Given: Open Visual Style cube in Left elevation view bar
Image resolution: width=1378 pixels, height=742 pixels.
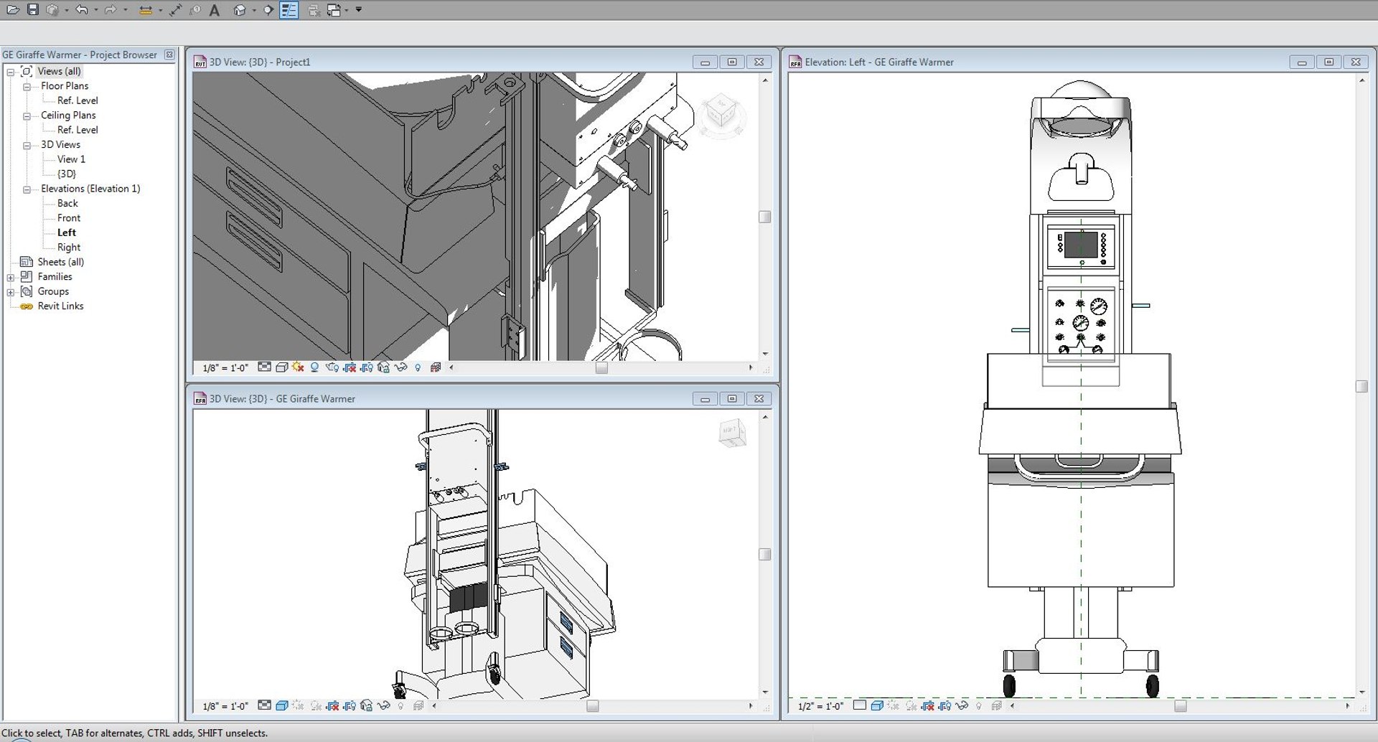Looking at the screenshot, I should [x=877, y=705].
